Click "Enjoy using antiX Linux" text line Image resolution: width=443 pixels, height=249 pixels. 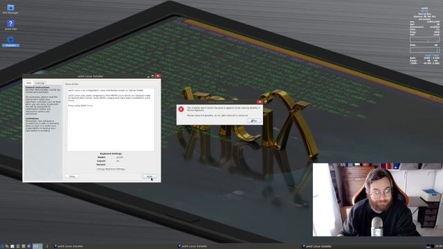point(80,106)
